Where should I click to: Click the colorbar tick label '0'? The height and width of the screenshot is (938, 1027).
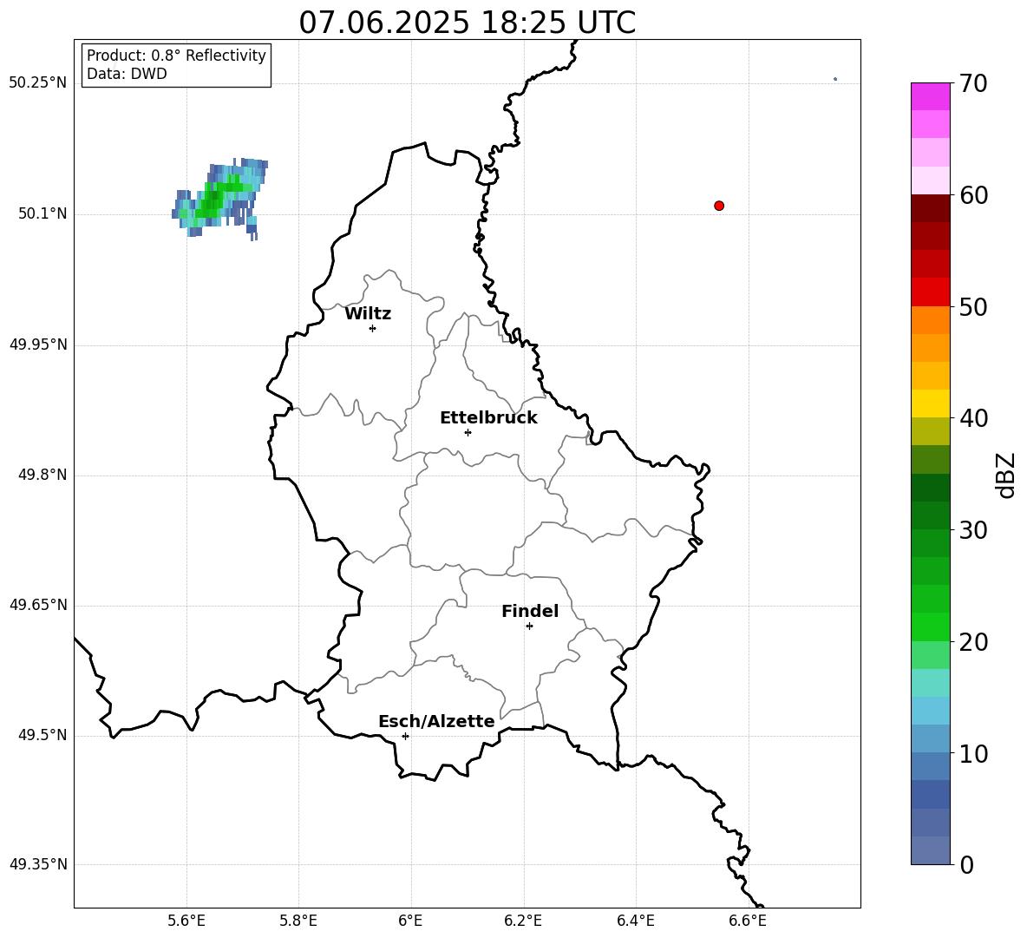pyautogui.click(x=966, y=865)
